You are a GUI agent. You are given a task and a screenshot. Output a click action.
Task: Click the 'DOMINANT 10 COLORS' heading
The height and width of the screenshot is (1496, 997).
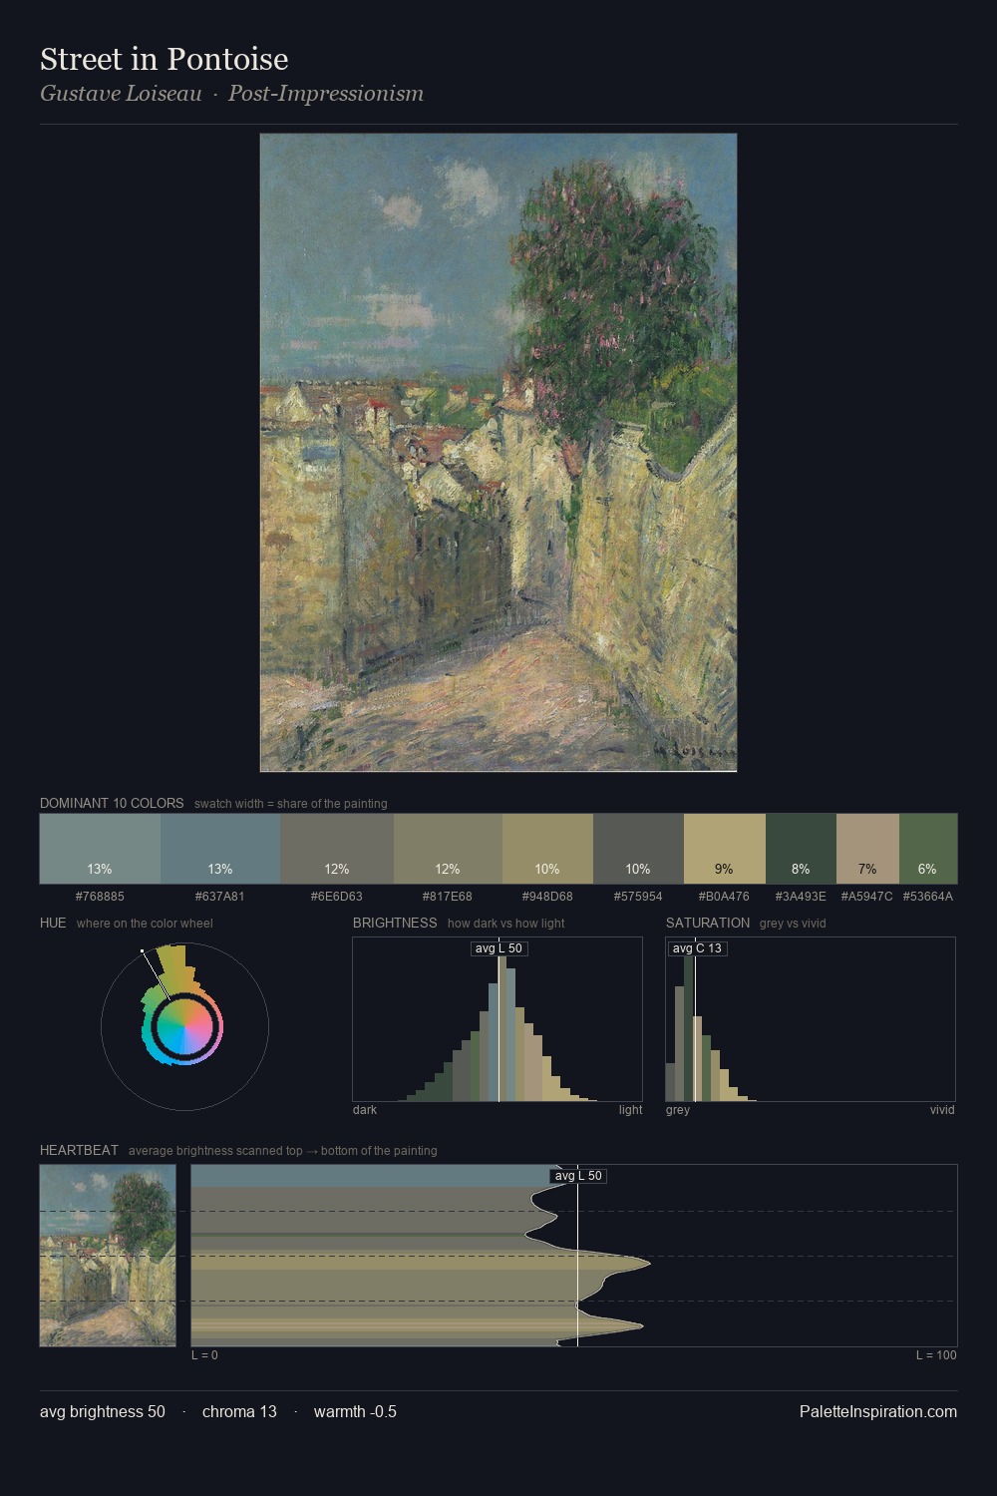[x=112, y=803]
